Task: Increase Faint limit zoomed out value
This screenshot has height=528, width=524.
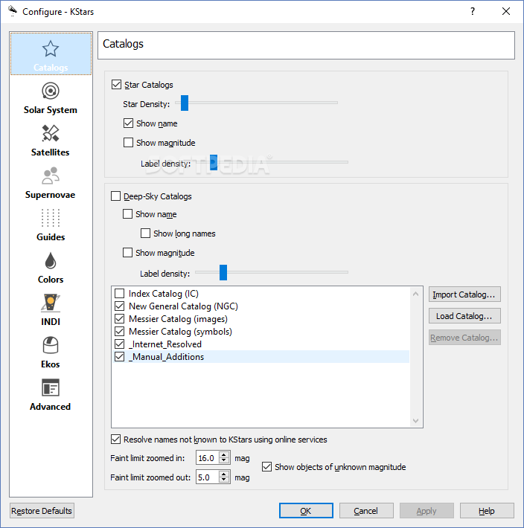Action: (224, 474)
